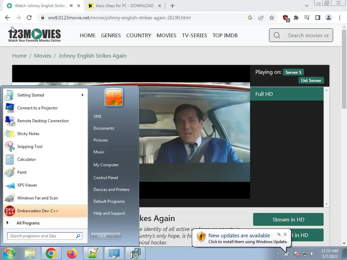
Task: Click the address bar URL
Action: [x=120, y=18]
